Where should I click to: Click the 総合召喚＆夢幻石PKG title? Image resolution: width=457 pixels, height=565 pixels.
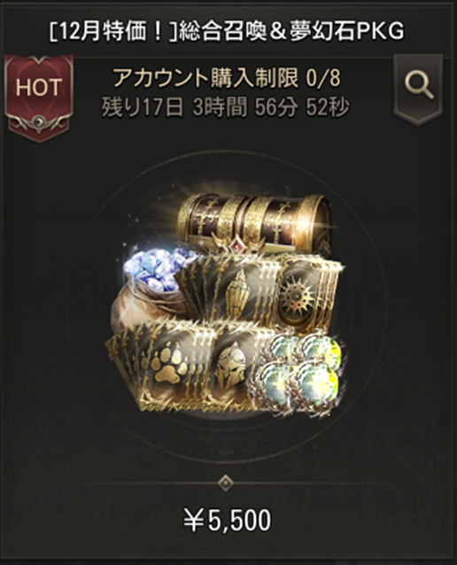click(290, 32)
